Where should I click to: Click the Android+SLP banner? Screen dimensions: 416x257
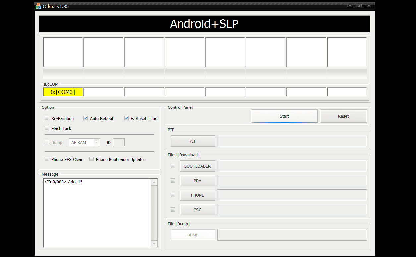pyautogui.click(x=204, y=24)
